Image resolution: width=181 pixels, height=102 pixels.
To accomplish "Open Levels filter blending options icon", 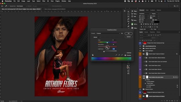I will [177, 87].
